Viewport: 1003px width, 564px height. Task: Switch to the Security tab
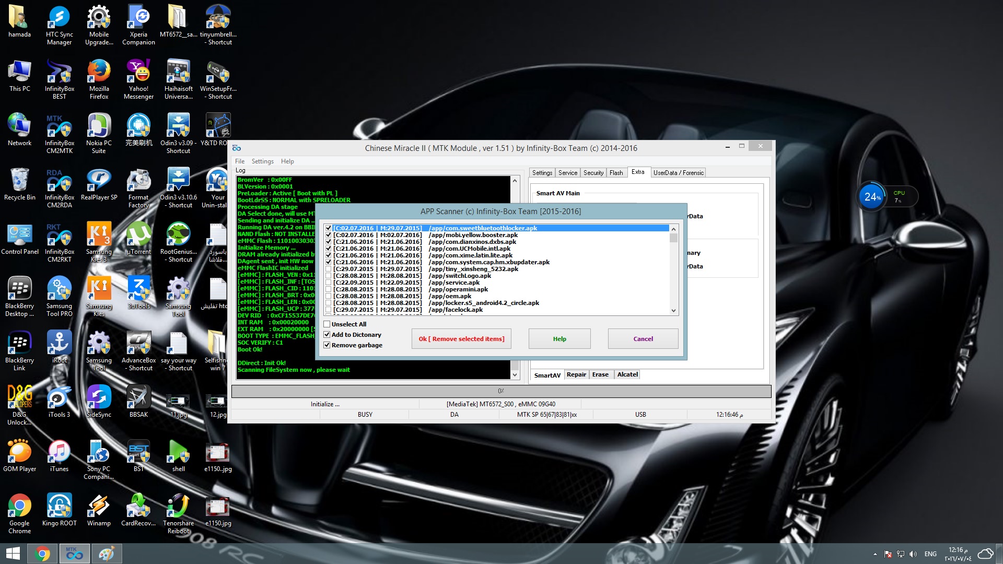click(x=593, y=173)
